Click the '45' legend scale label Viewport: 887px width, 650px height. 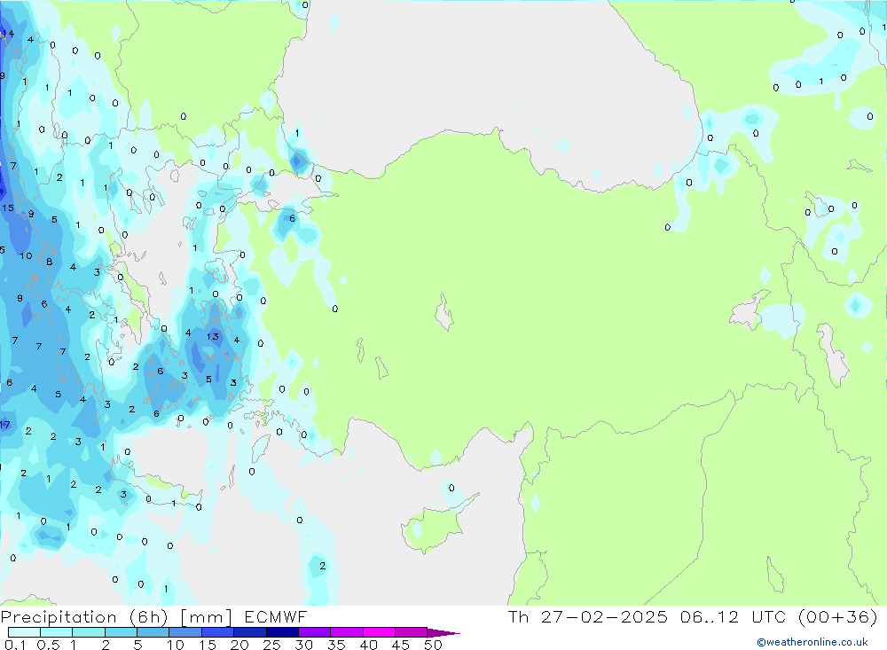click(x=401, y=645)
